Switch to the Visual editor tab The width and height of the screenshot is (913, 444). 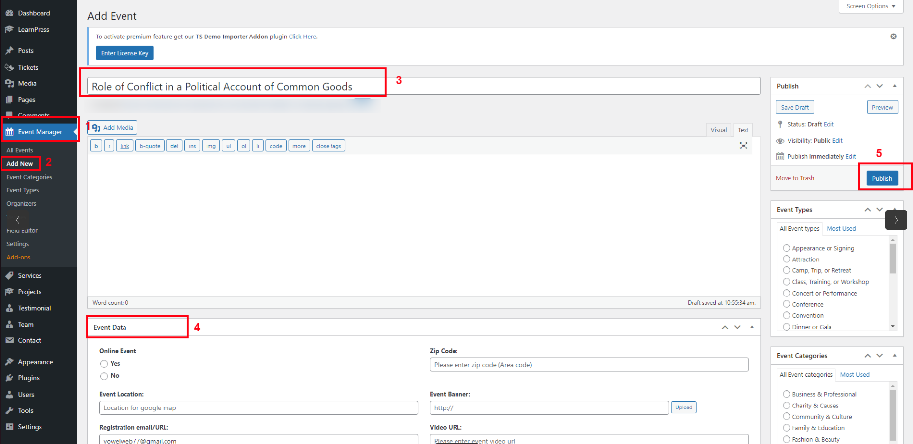pos(718,130)
